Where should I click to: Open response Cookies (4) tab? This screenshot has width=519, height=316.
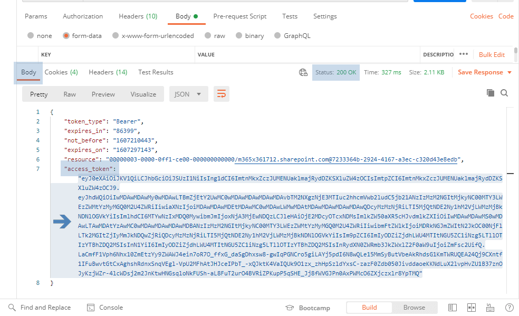61,72
